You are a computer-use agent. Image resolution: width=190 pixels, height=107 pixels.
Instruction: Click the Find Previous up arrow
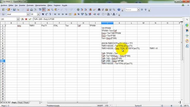146,10
